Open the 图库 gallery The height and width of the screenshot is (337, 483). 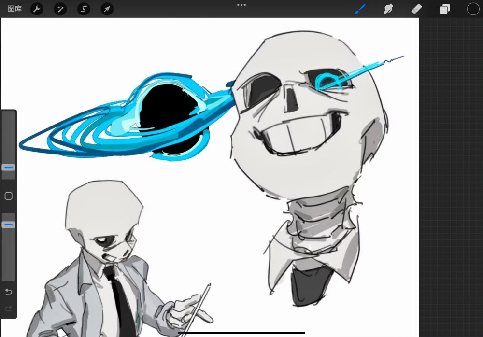14,9
